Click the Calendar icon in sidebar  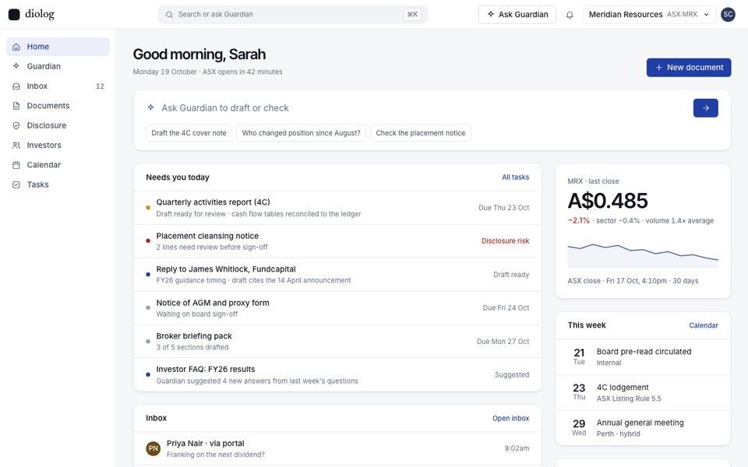point(16,165)
